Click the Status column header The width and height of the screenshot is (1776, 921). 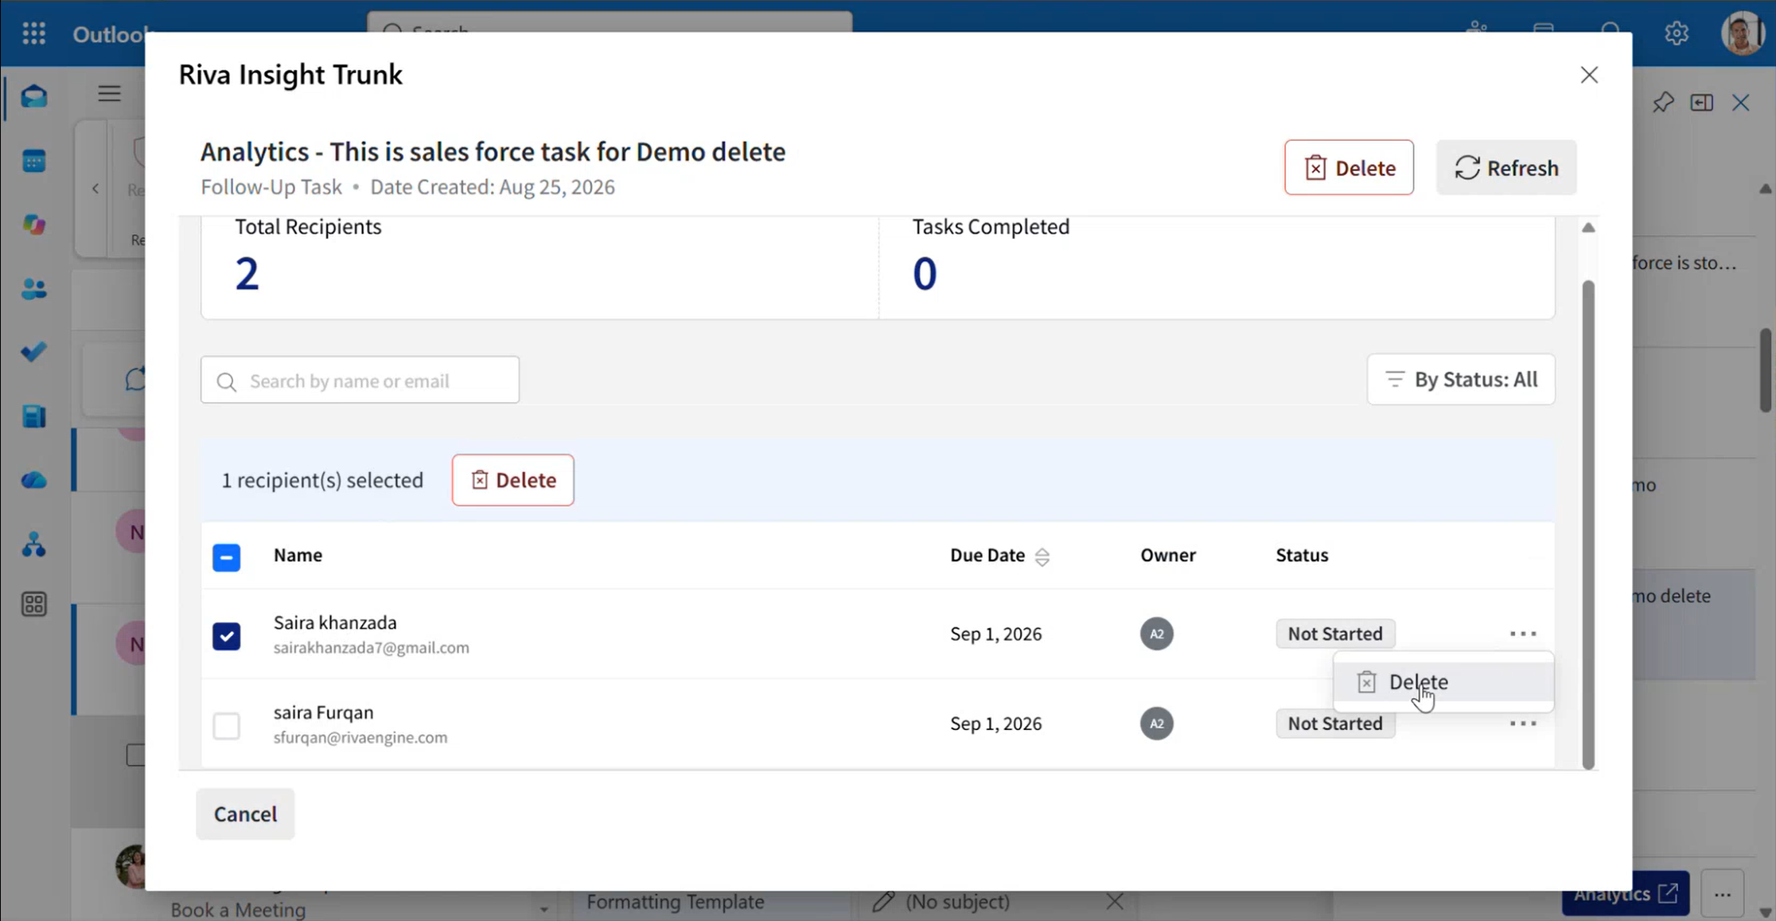pyautogui.click(x=1302, y=555)
